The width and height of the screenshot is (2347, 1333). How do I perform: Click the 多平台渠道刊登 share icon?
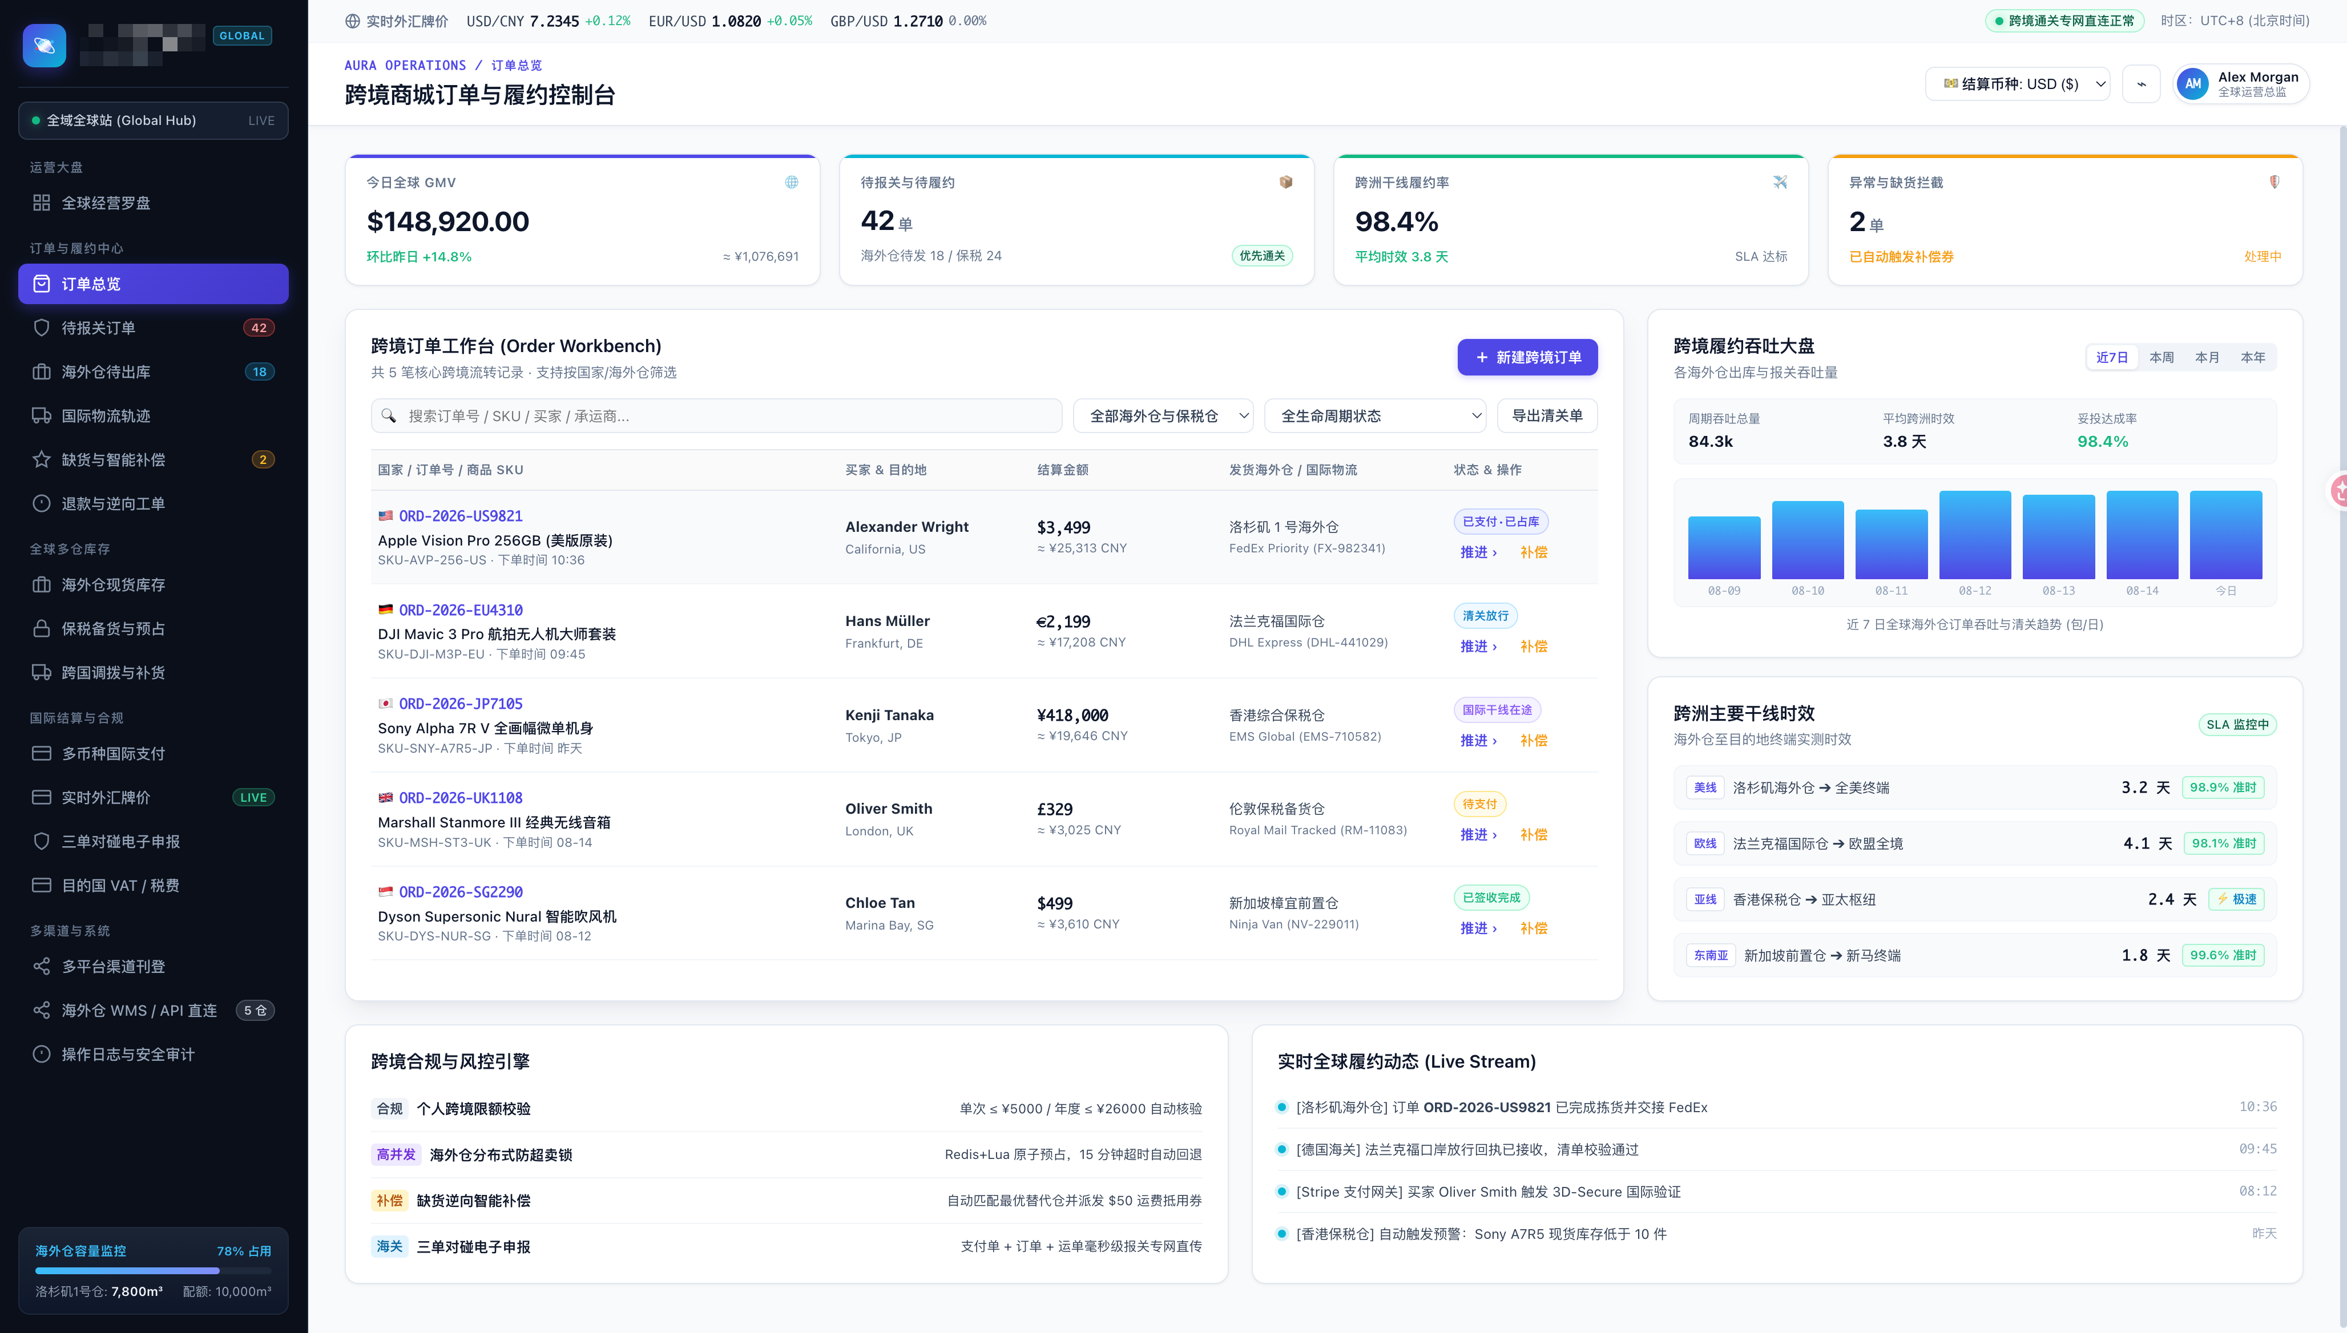(x=41, y=966)
